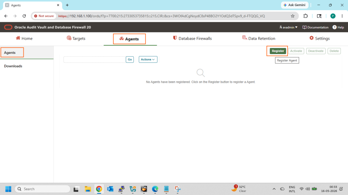Click the Go search button
Image resolution: width=348 pixels, height=195 pixels.
click(130, 60)
